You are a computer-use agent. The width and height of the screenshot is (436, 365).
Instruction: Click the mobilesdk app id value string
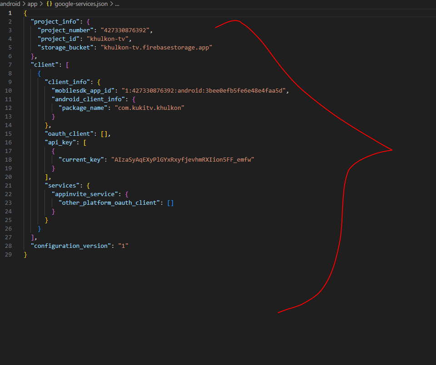(x=203, y=91)
